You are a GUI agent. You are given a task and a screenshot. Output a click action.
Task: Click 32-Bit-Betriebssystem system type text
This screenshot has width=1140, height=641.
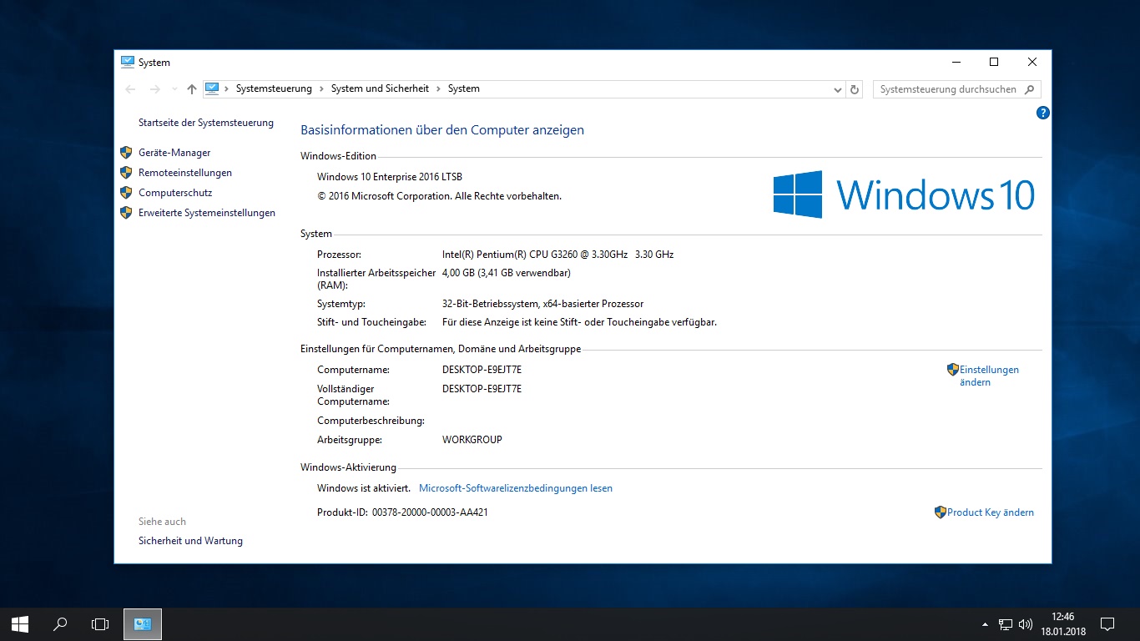click(x=542, y=304)
